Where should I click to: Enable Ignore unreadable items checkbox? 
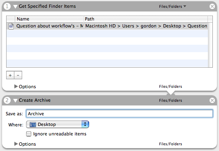click(29, 134)
